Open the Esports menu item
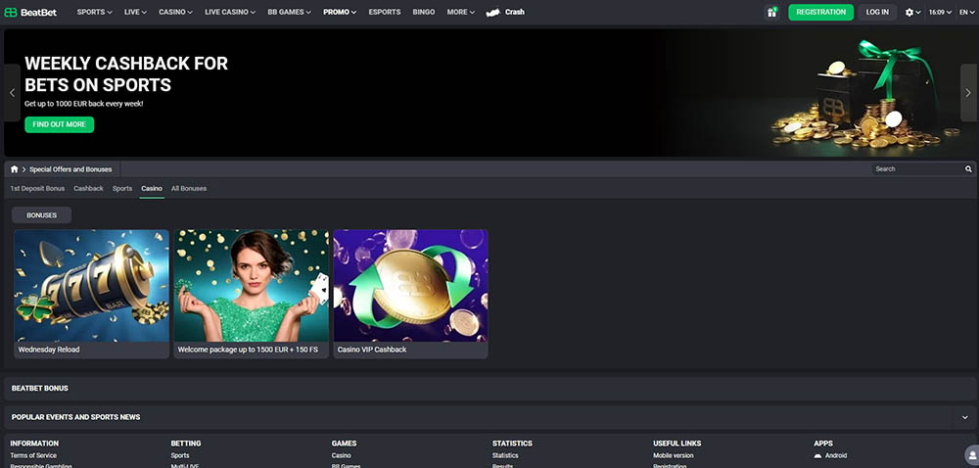The height and width of the screenshot is (468, 979). click(x=385, y=12)
